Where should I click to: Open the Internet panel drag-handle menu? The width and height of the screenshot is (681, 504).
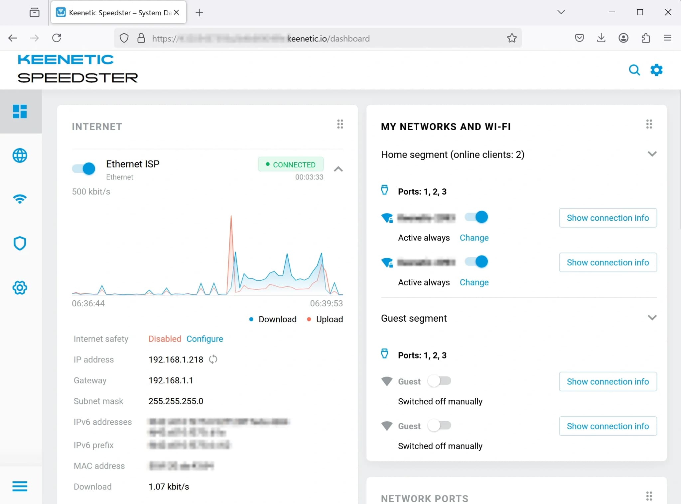click(x=340, y=124)
